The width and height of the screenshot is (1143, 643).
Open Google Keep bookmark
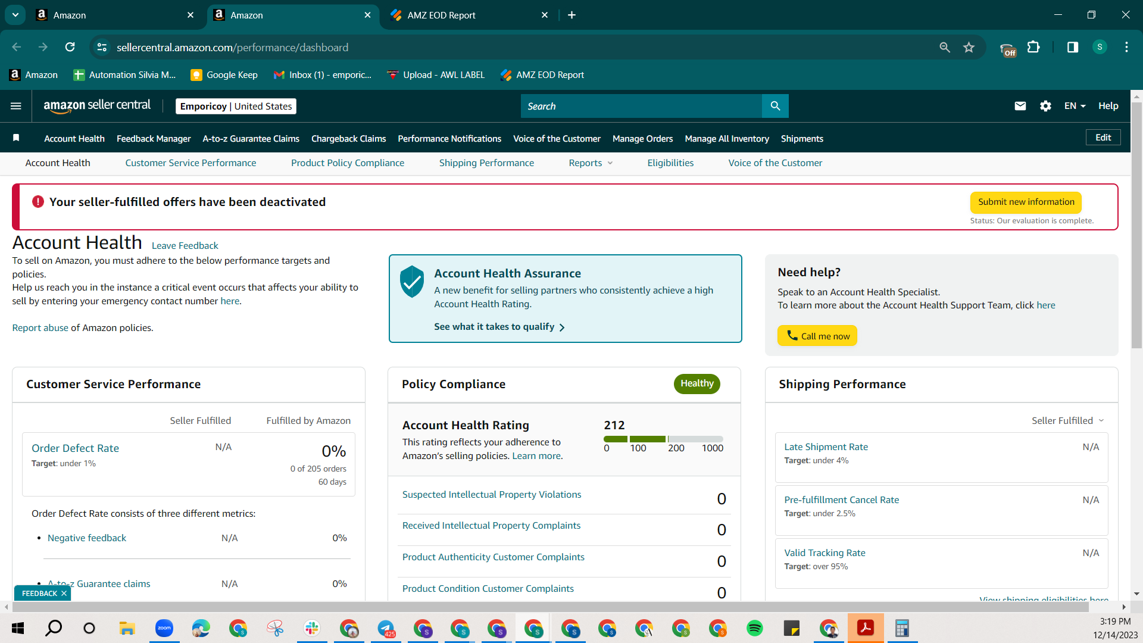(x=224, y=75)
